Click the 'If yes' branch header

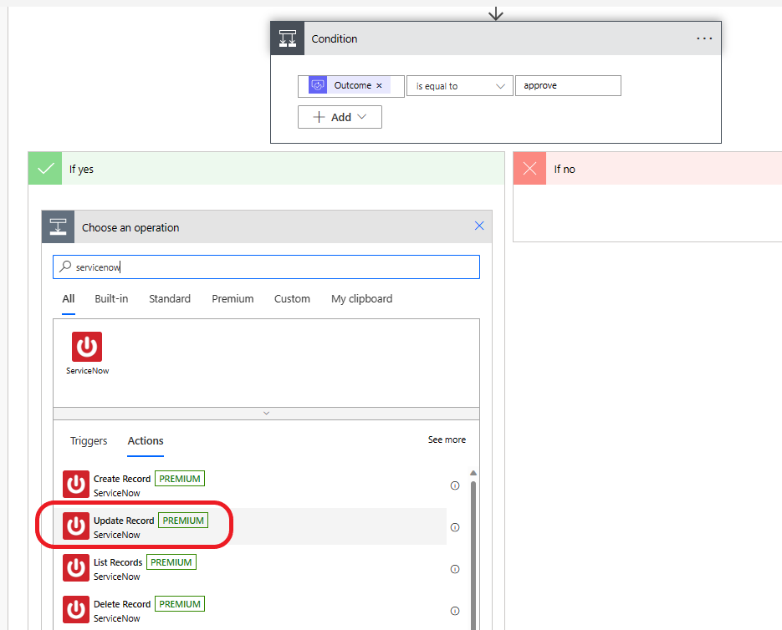click(x=266, y=169)
